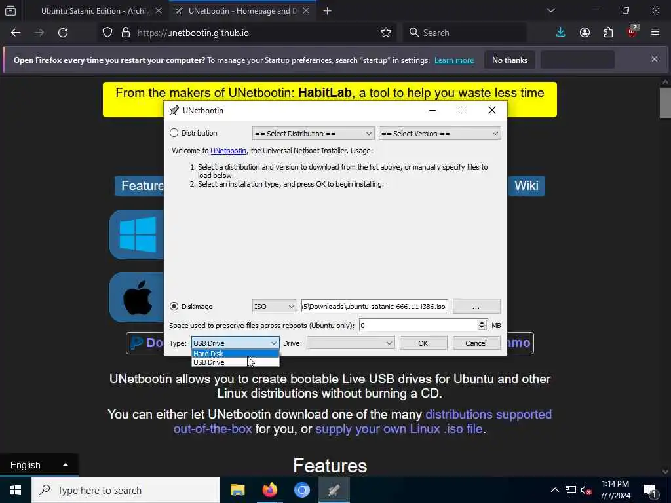Switch to the Ubuntu Satanic Edition tab

(x=95, y=11)
